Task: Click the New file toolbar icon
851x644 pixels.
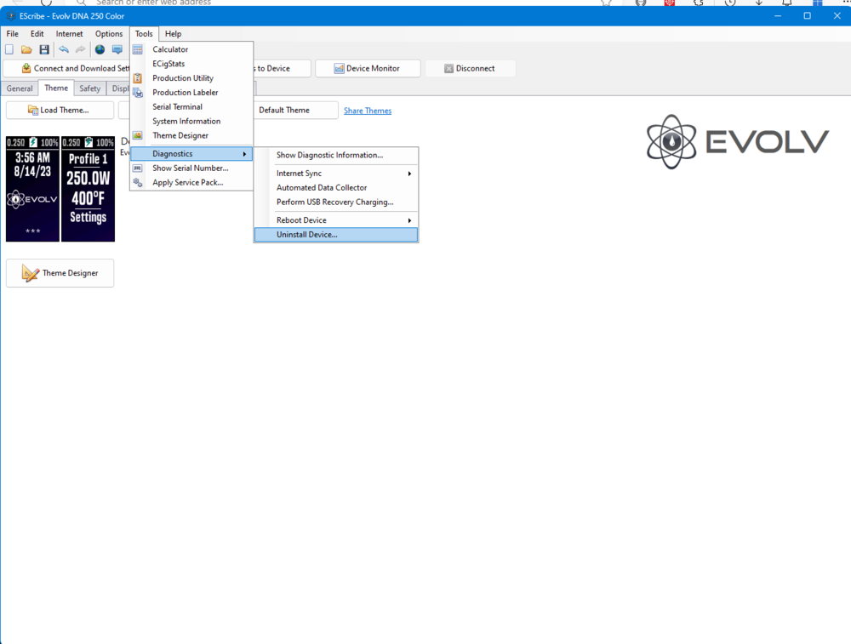Action: [9, 49]
